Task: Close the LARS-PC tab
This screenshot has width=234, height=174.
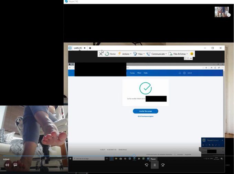Action: tap(85, 48)
